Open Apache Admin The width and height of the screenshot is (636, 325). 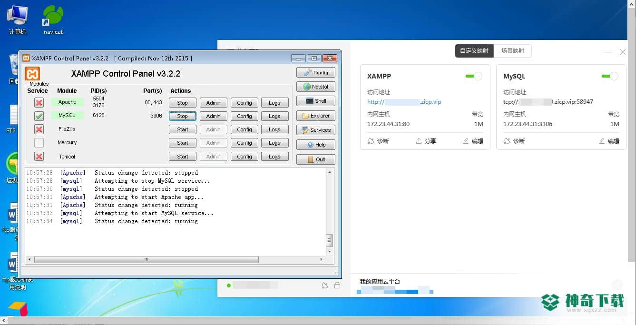[214, 103]
